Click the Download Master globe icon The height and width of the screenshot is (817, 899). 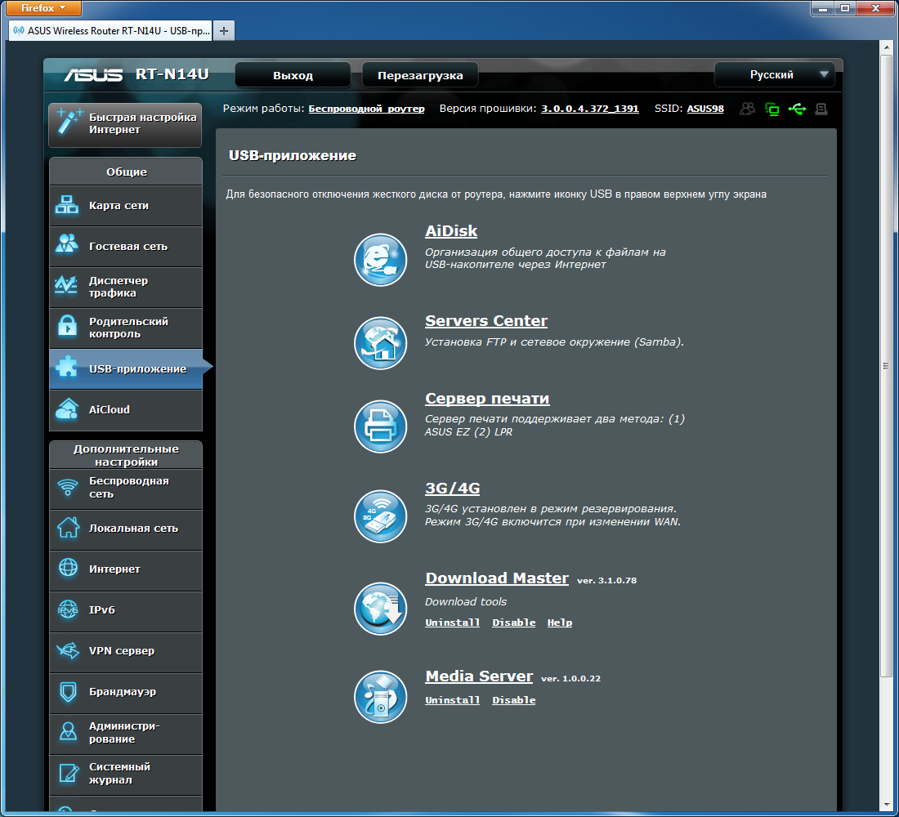tap(380, 609)
